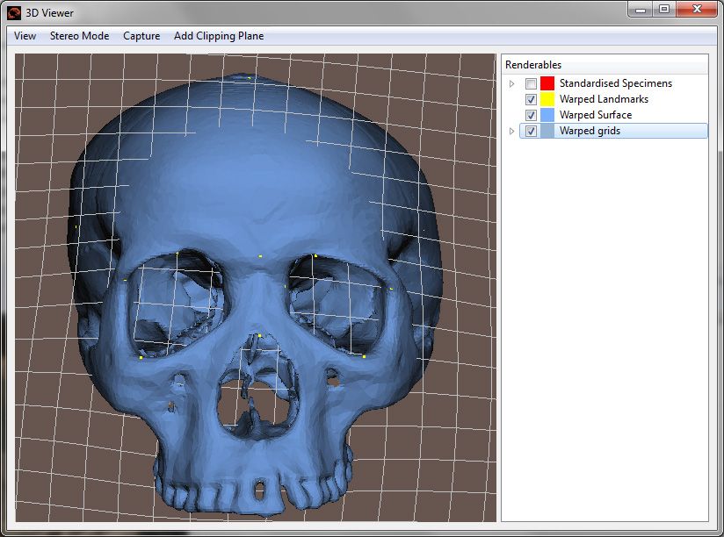The height and width of the screenshot is (537, 724).
Task: Expand the Standardised Specimens tree node
Action: (511, 83)
